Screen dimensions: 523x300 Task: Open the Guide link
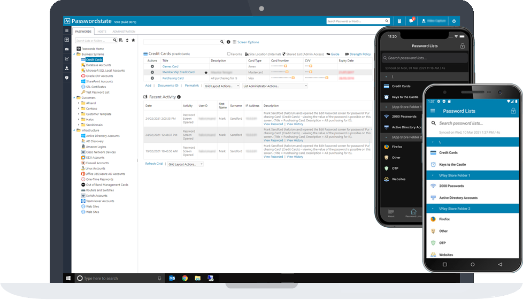[x=335, y=54]
